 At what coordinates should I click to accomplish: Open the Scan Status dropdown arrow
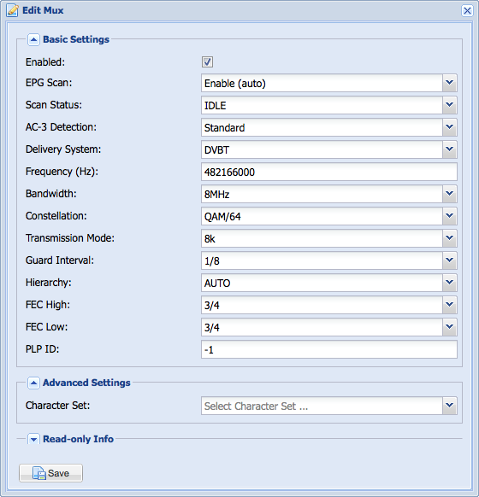tap(449, 105)
